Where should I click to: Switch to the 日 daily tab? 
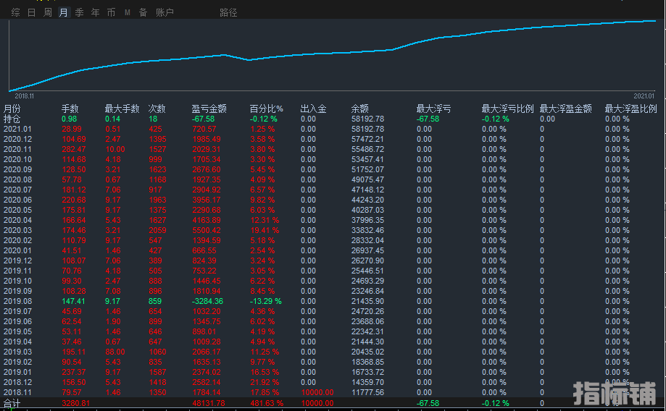click(x=31, y=13)
